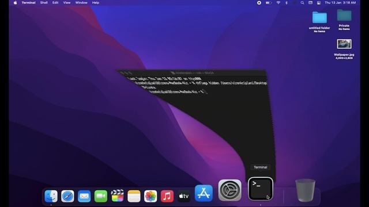The width and height of the screenshot is (369, 207).
Task: Click the date and time in menu bar
Action: point(340,3)
